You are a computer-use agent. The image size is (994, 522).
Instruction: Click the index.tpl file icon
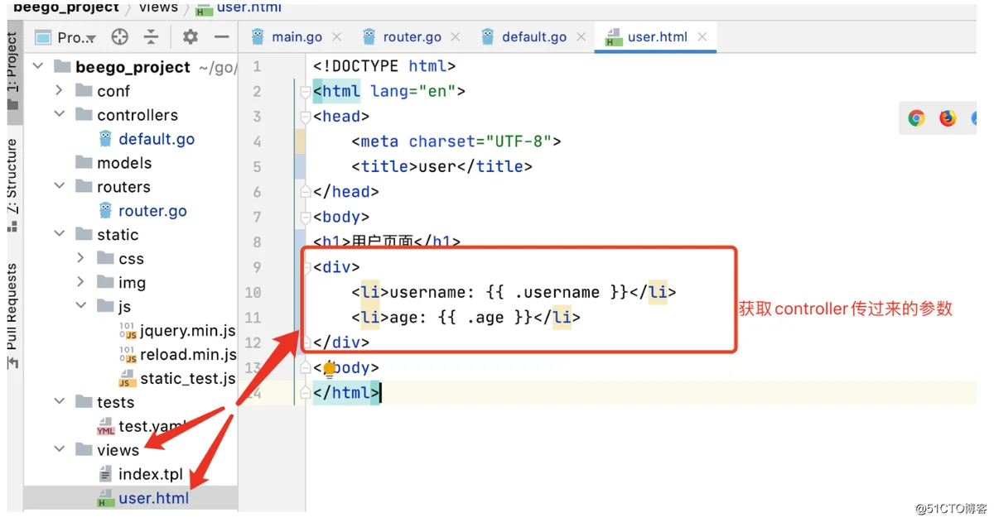tap(105, 475)
